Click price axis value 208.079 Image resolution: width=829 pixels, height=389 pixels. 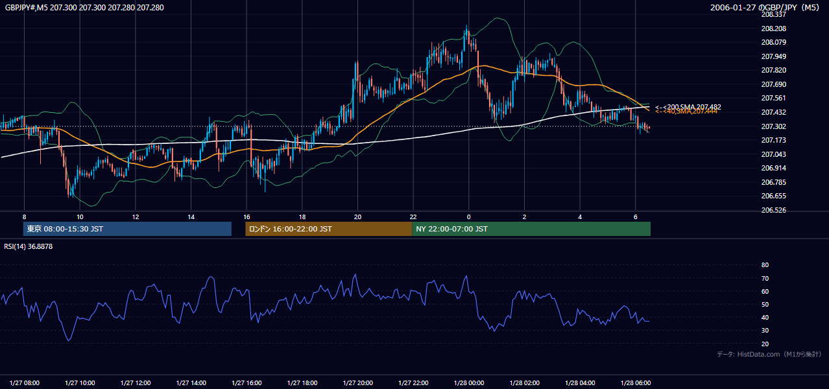point(773,42)
